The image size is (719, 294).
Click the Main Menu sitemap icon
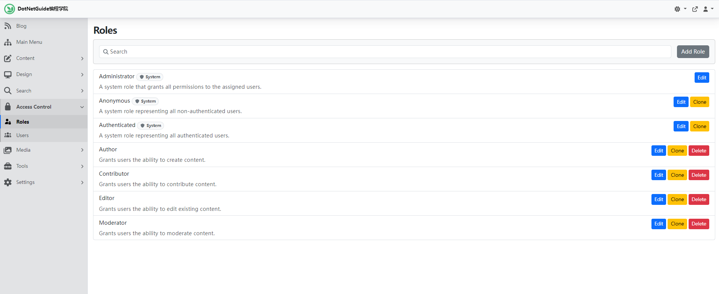(8, 42)
